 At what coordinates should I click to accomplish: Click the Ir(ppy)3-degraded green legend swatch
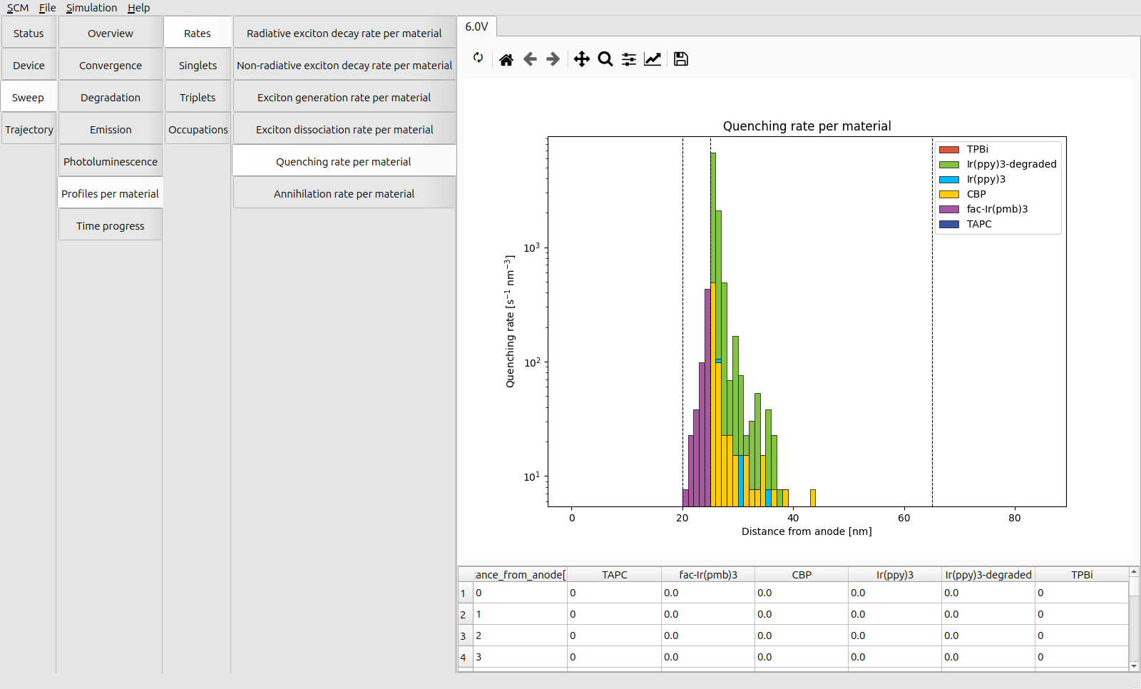(949, 165)
